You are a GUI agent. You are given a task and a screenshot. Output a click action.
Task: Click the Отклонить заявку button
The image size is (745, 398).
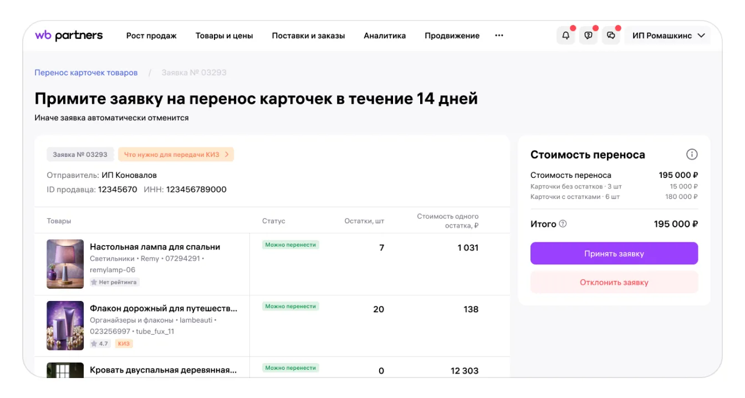click(x=614, y=282)
